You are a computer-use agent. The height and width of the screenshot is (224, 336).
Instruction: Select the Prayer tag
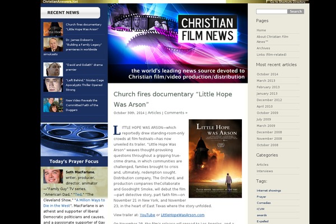click(x=261, y=197)
